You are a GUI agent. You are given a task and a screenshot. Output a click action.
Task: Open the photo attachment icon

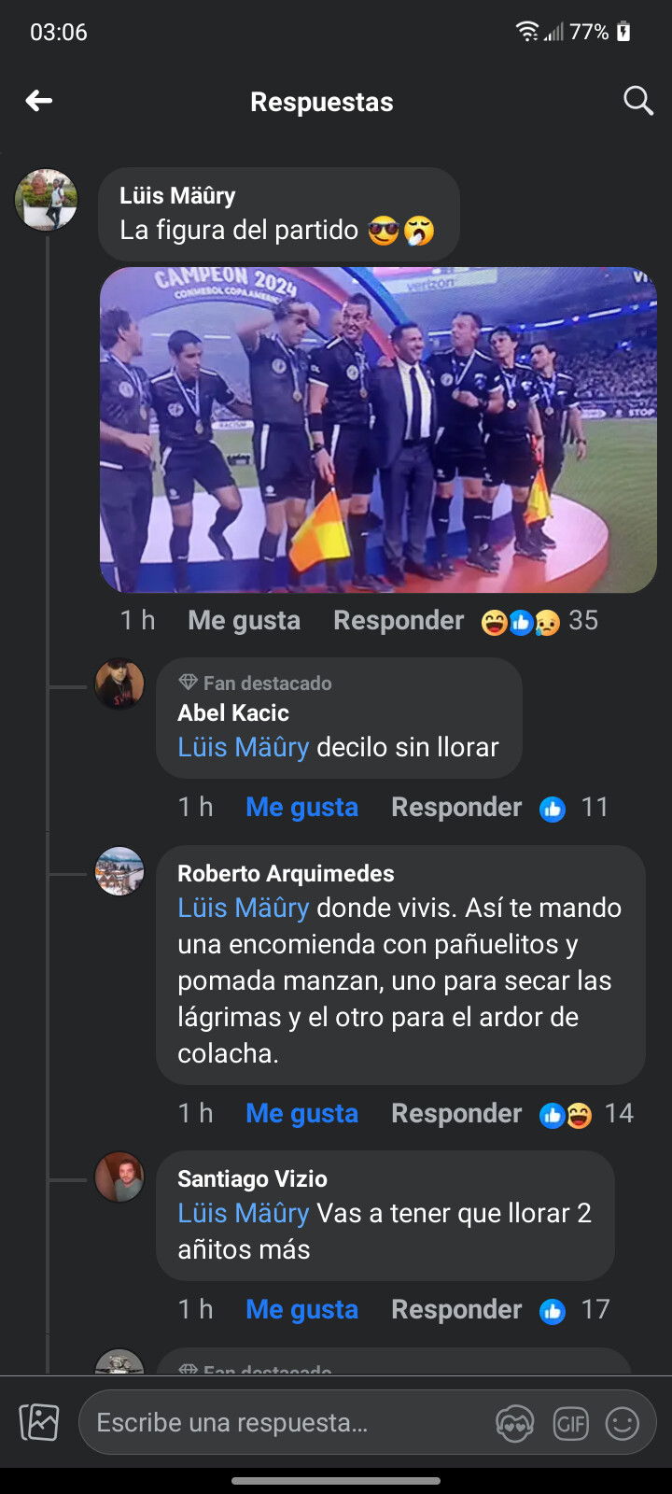[39, 1423]
